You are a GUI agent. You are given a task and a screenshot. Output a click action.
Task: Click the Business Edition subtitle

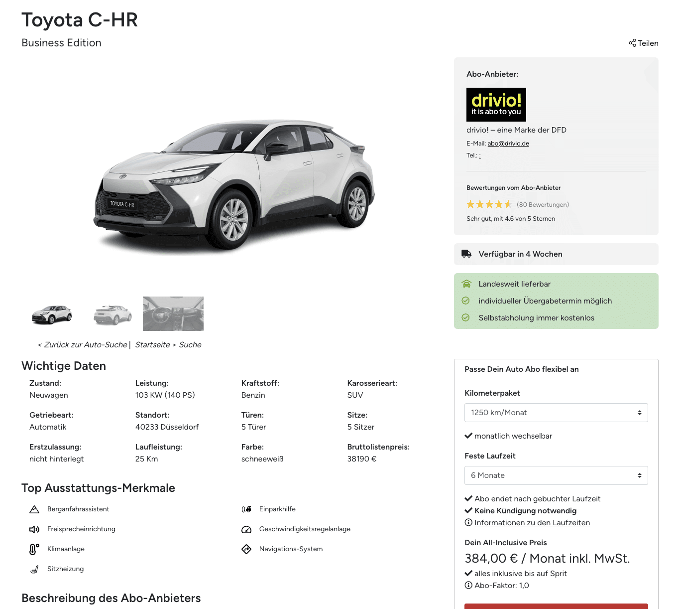tap(61, 43)
